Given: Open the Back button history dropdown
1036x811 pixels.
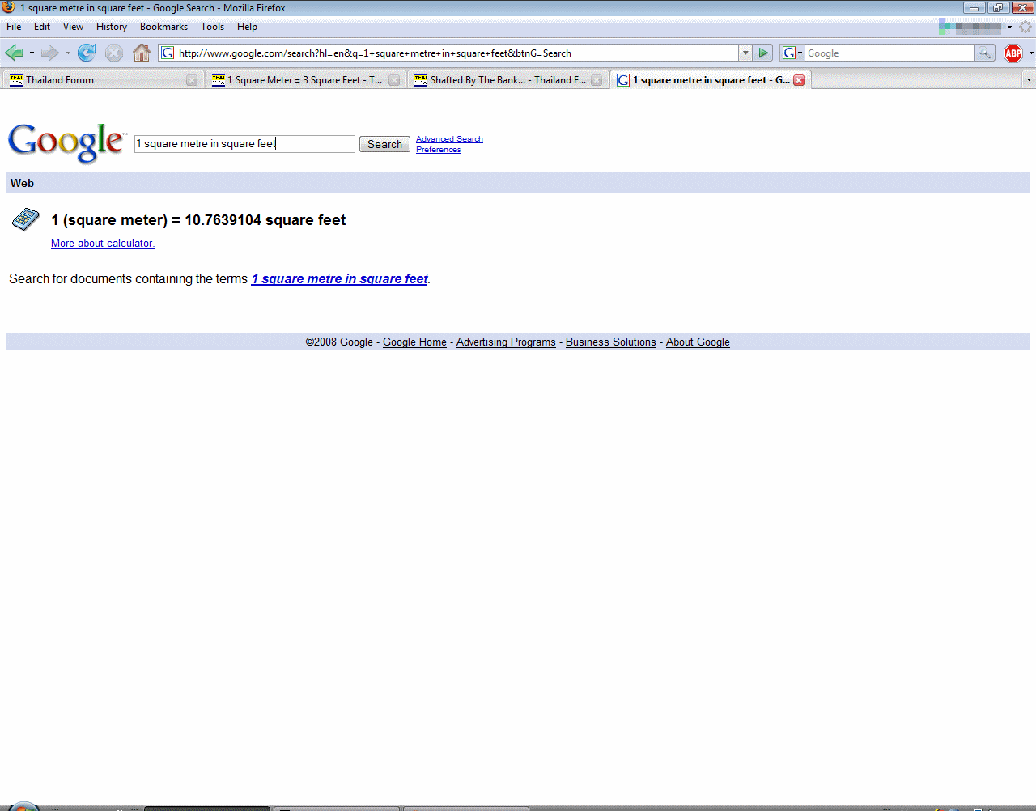Looking at the screenshot, I should click(x=32, y=53).
